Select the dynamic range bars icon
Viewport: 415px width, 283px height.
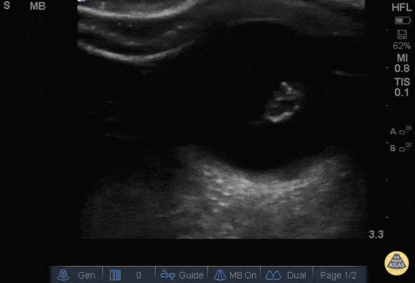(116, 275)
